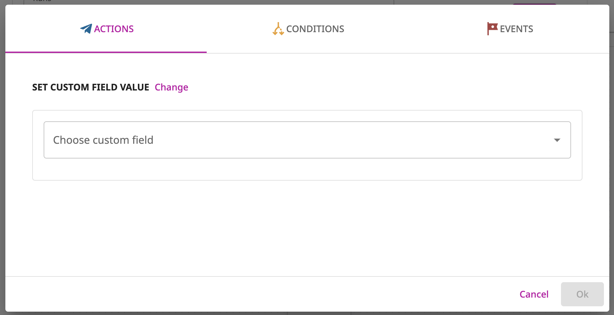Viewport: 614px width, 315px height.
Task: Click the paper plane Actions icon
Action: coord(86,29)
